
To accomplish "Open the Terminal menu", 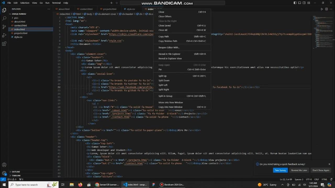I will tap(56, 3).
